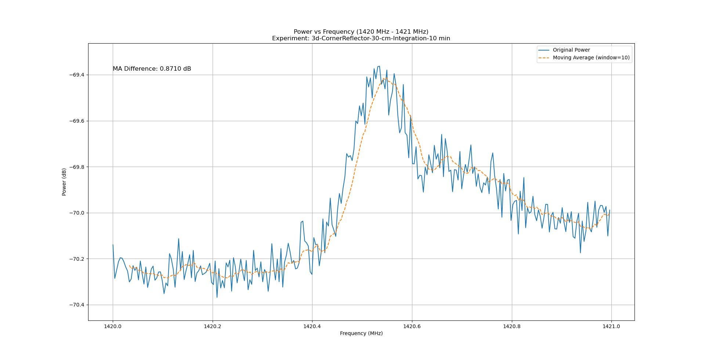705x360 pixels.
Task: Click the −70.0 y-axis tick label
Action: [x=76, y=213]
